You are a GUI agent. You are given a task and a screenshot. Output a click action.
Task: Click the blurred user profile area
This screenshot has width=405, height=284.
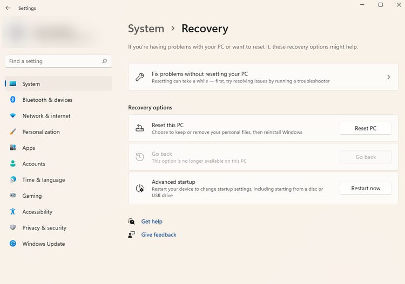pos(53,32)
